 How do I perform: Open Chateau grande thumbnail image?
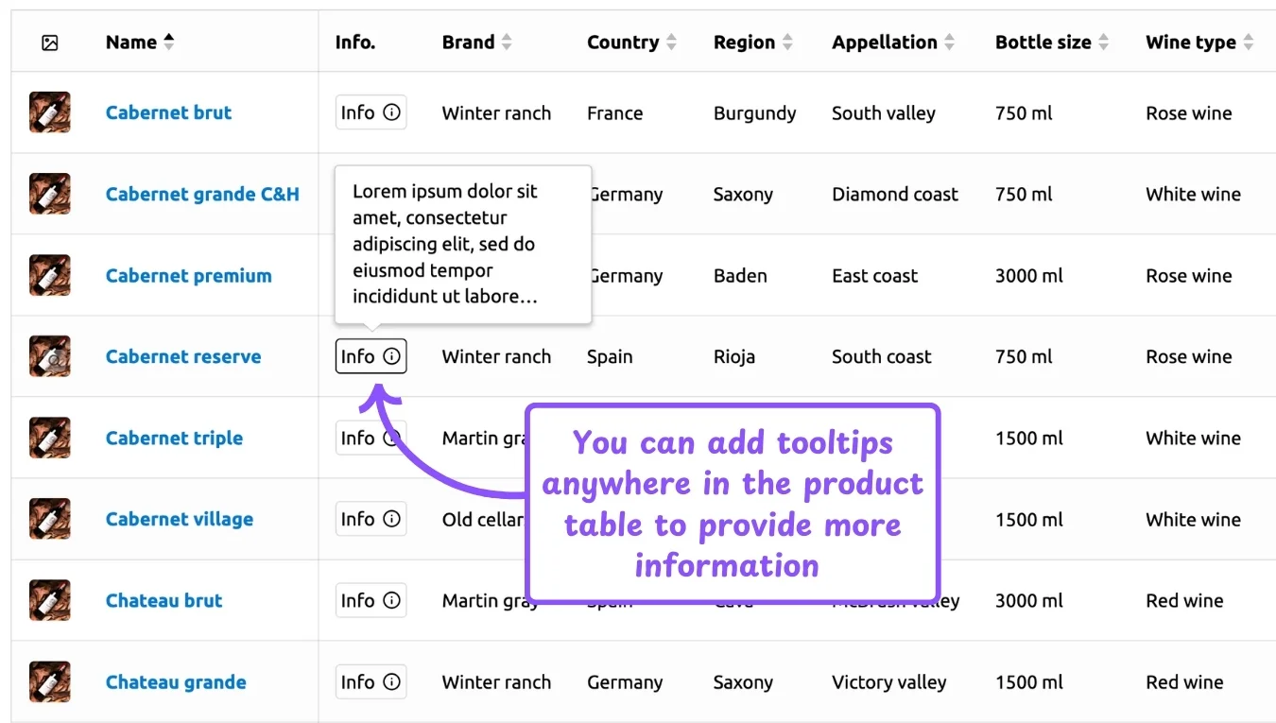50,681
